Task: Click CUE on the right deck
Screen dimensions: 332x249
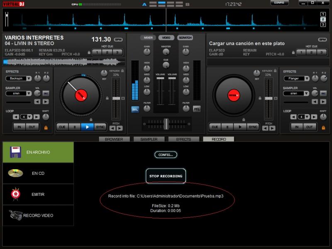Action: pyautogui.click(x=215, y=127)
